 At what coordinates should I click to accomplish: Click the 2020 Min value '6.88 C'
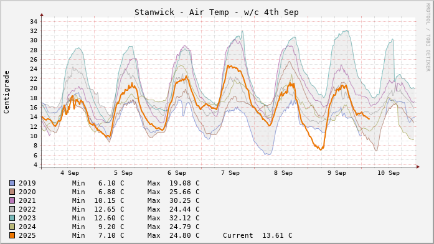111,192
